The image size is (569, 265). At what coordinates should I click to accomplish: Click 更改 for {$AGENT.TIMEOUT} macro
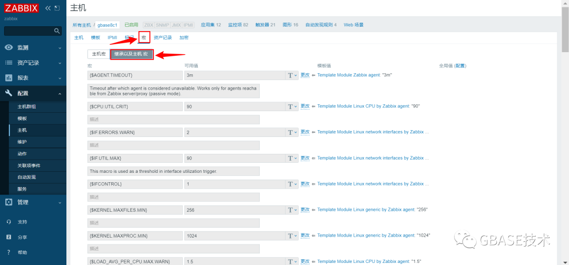point(305,75)
